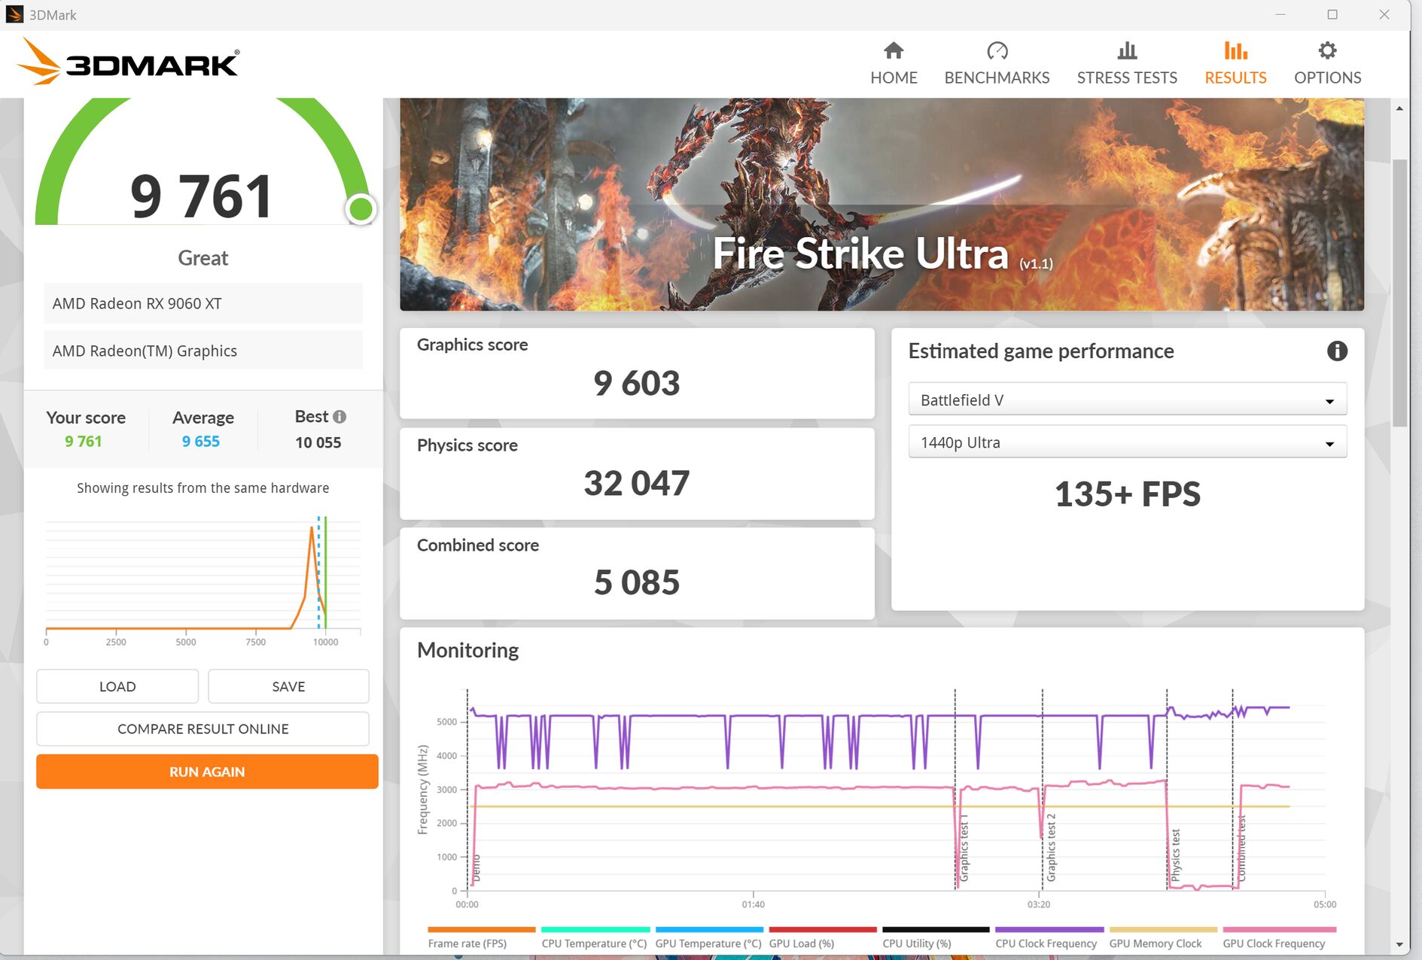Image resolution: width=1422 pixels, height=960 pixels.
Task: Toggle the CPU Clock Frequency legend item
Action: click(x=1049, y=937)
